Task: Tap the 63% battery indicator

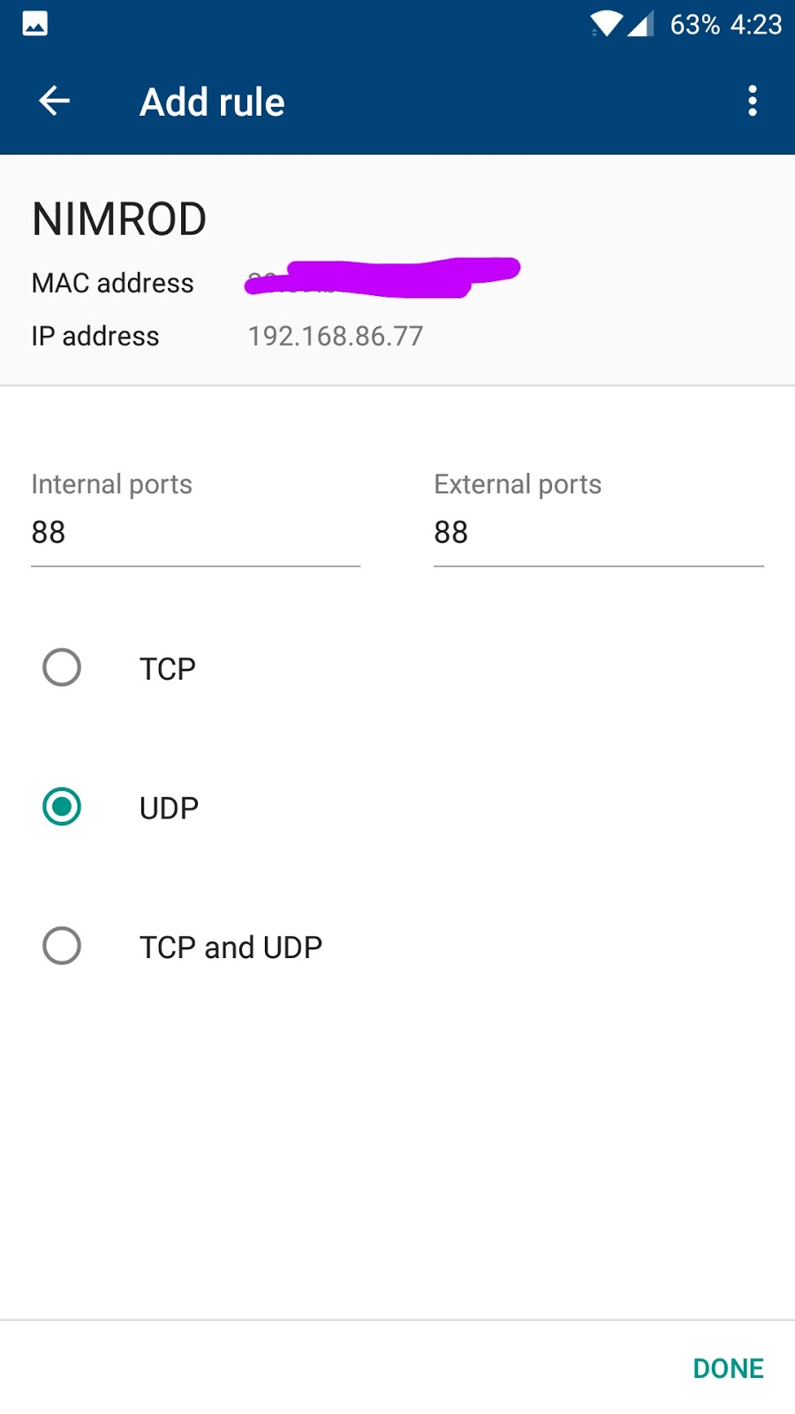Action: [694, 25]
